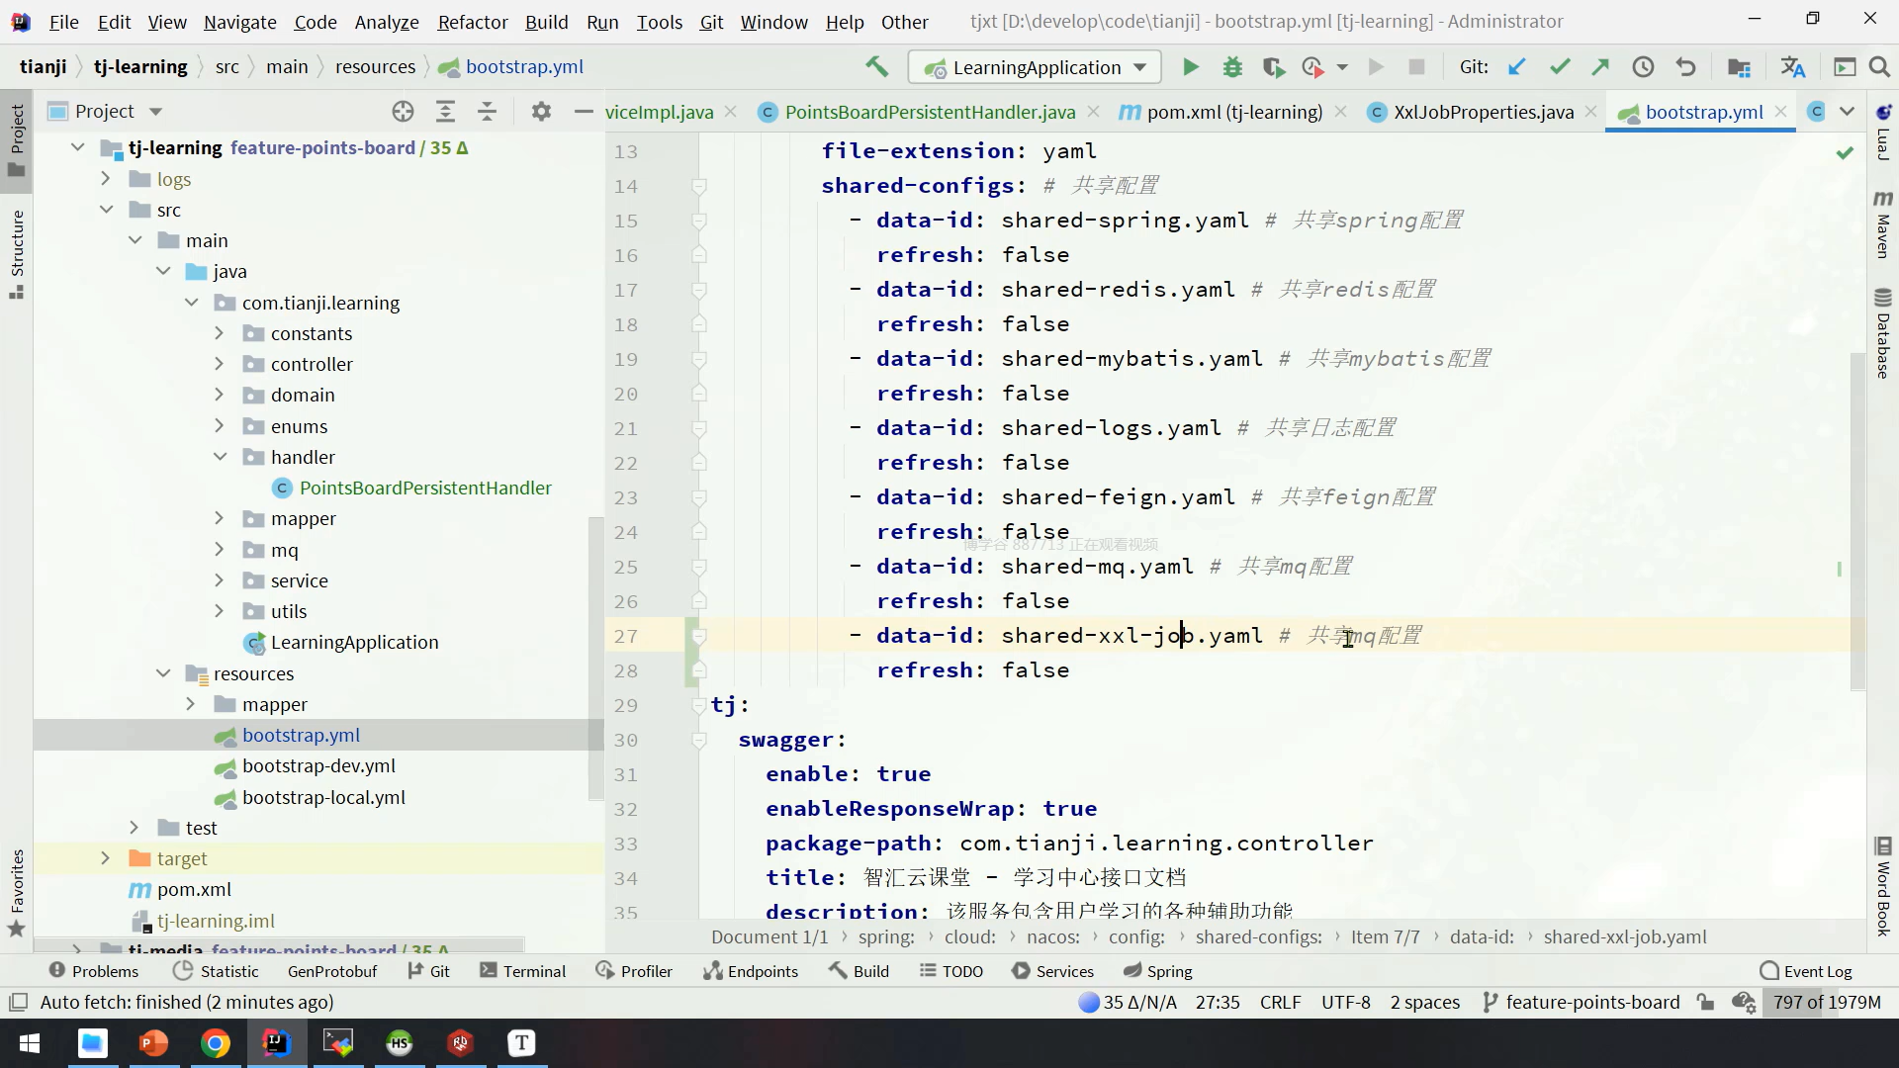Switch to the XxlJobProperties.java tab
This screenshot has width=1899, height=1068.
coord(1483,112)
